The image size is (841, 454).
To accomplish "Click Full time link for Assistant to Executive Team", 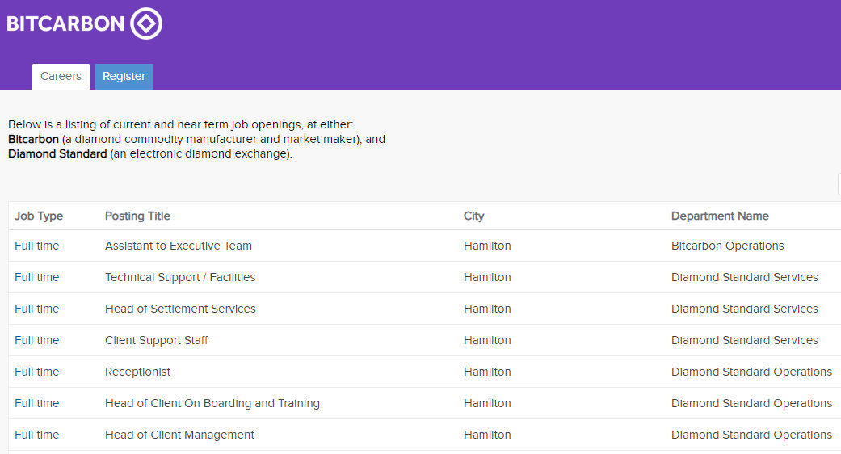I will tap(37, 246).
